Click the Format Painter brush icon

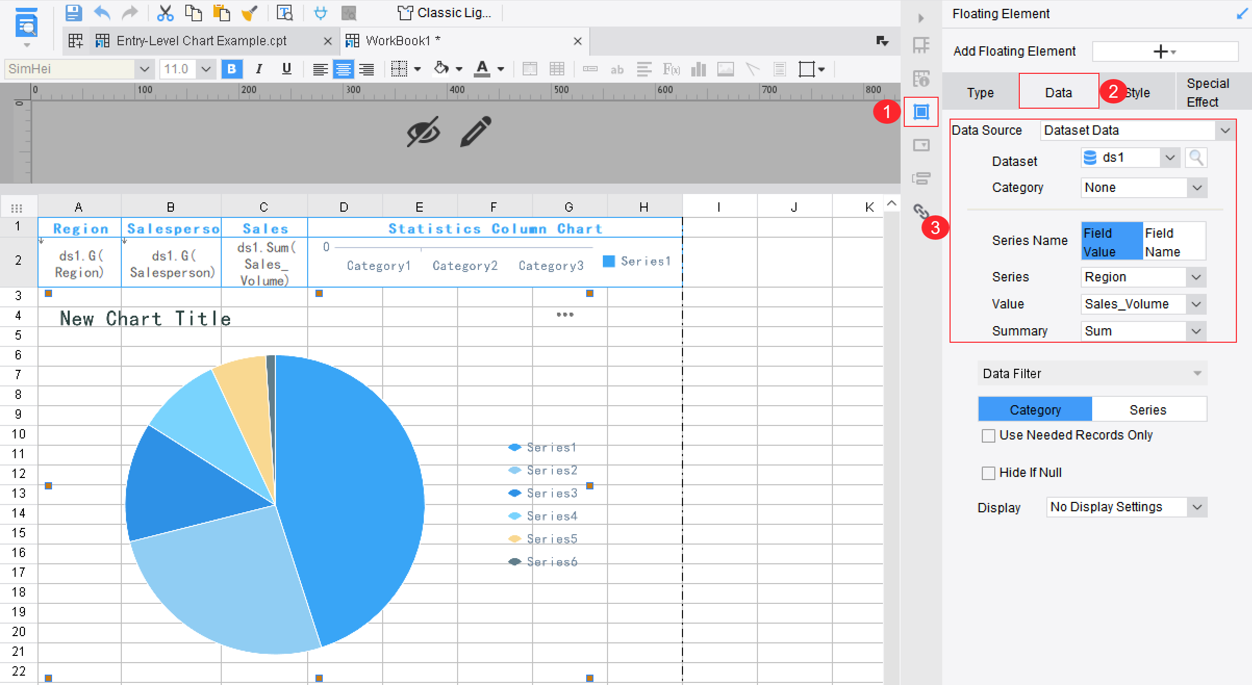(x=250, y=13)
